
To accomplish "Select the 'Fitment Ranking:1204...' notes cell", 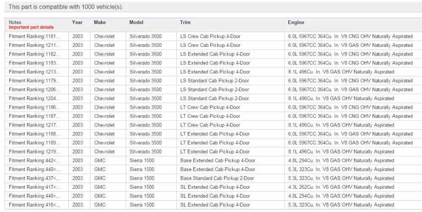I will point(37,98).
